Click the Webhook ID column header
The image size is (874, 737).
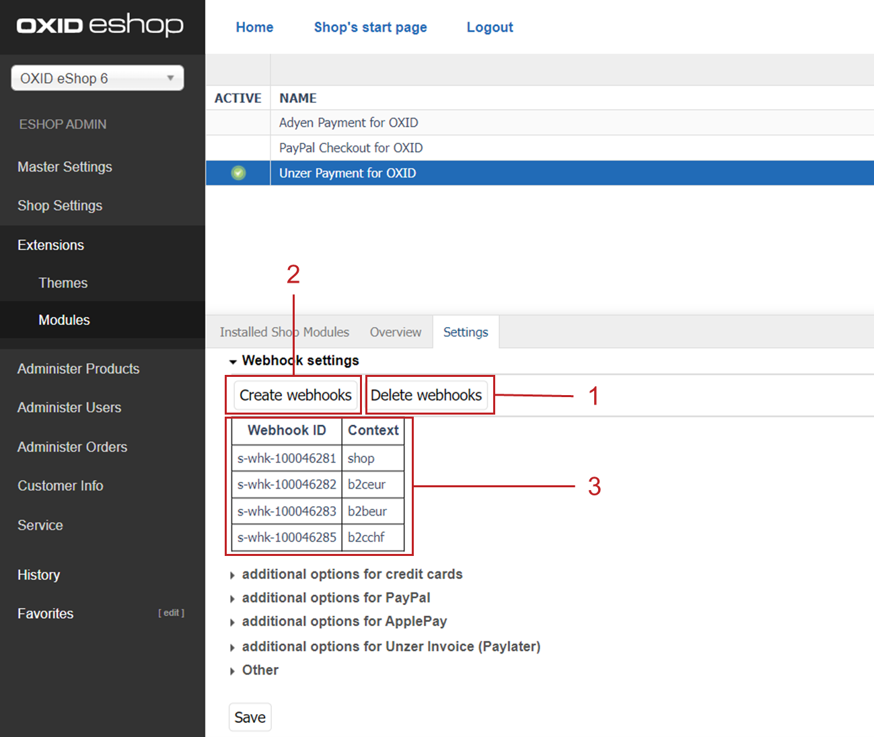(287, 431)
